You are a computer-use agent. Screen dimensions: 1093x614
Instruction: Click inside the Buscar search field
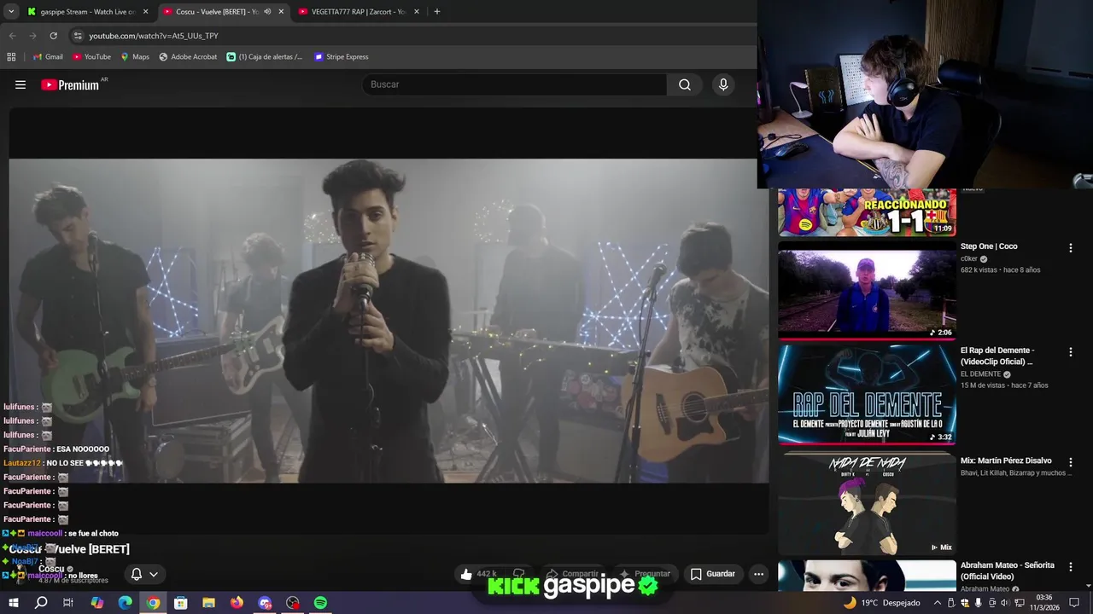(515, 84)
